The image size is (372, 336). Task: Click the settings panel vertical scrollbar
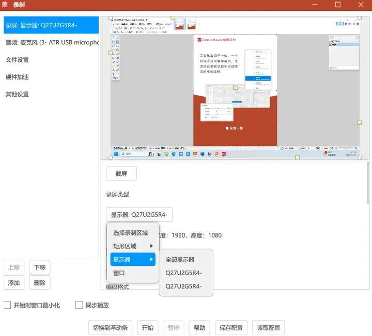(368, 183)
